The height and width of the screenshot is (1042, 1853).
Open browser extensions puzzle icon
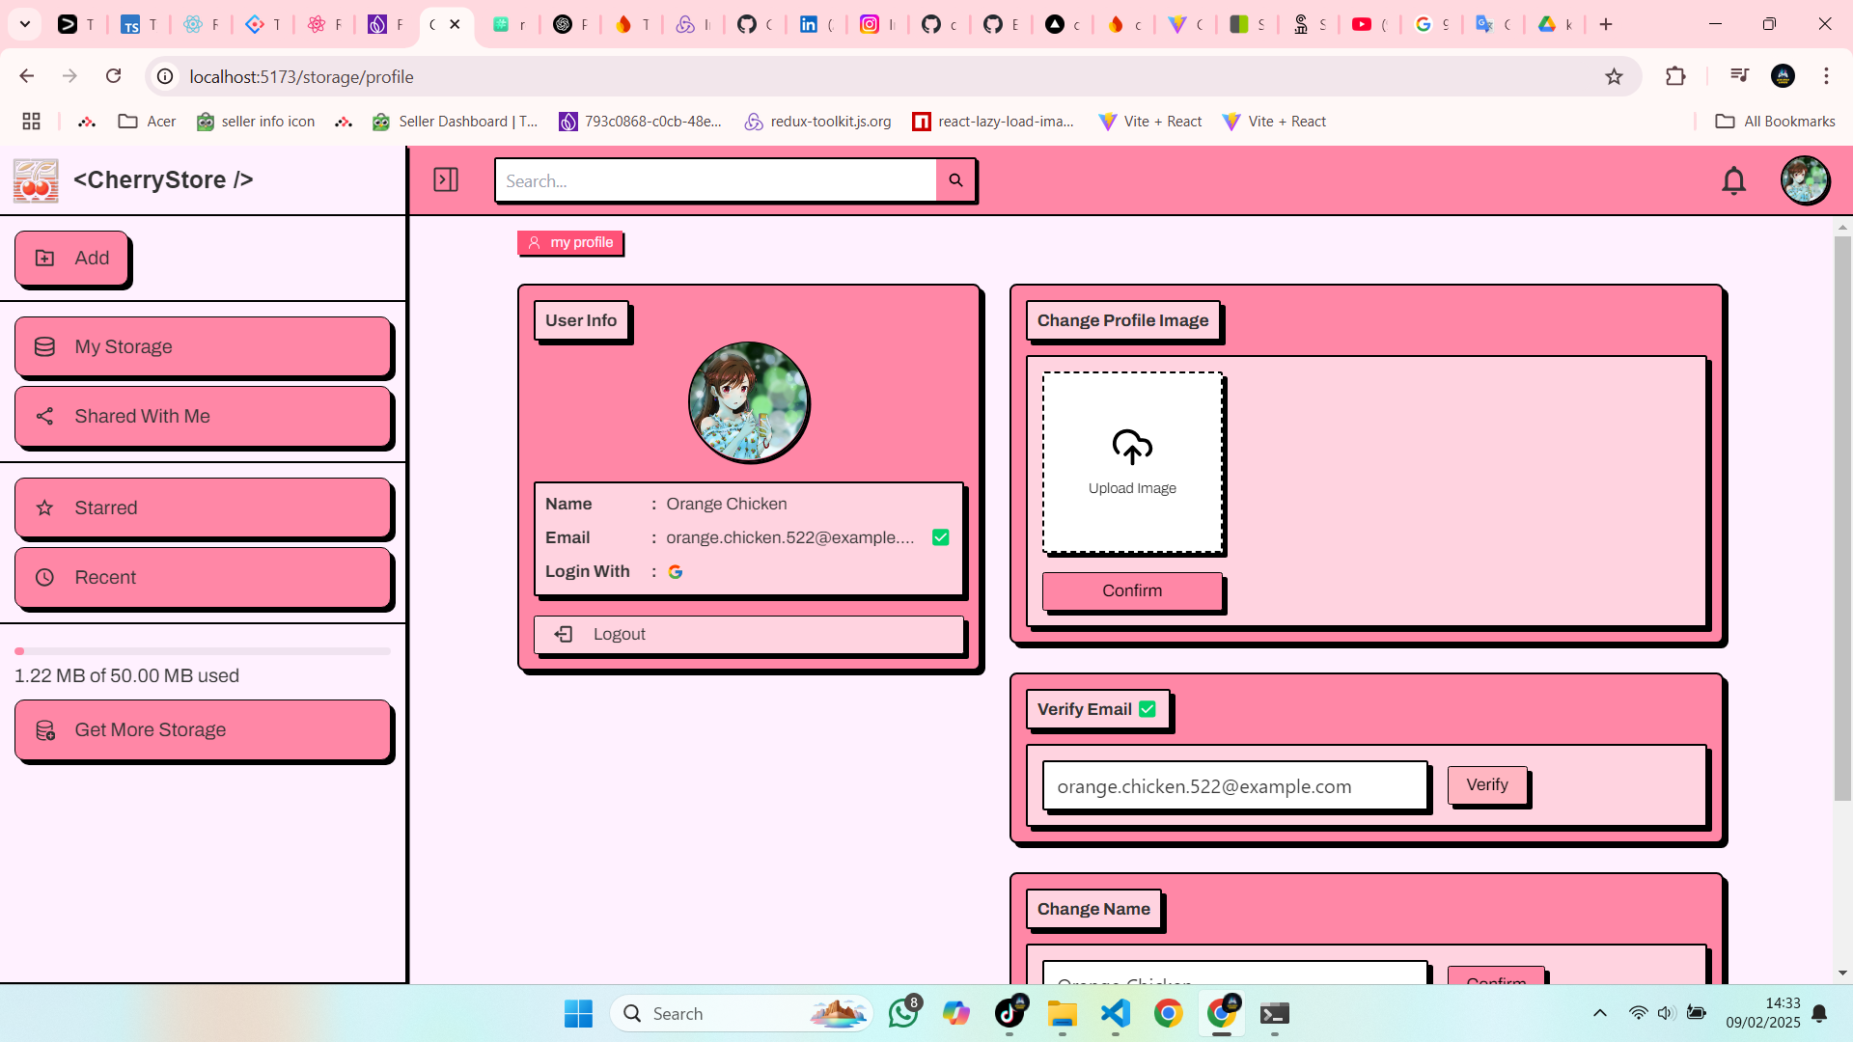pyautogui.click(x=1675, y=76)
